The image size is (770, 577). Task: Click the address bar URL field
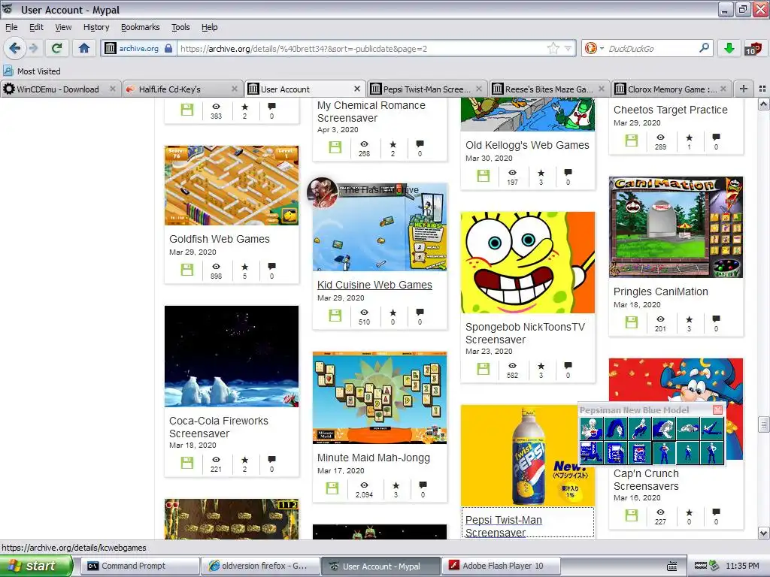click(x=362, y=48)
